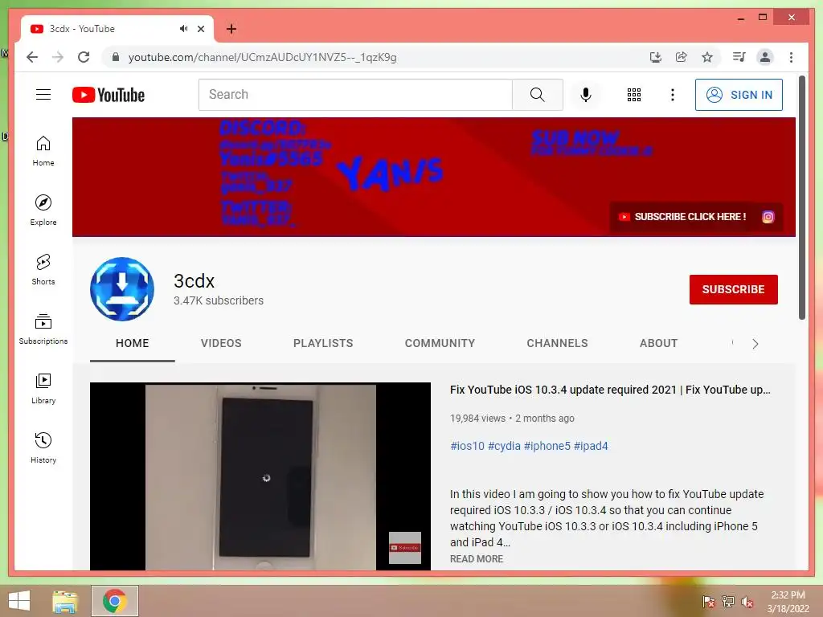Click inside the YouTube Search field
The height and width of the screenshot is (617, 823).
pyautogui.click(x=356, y=95)
